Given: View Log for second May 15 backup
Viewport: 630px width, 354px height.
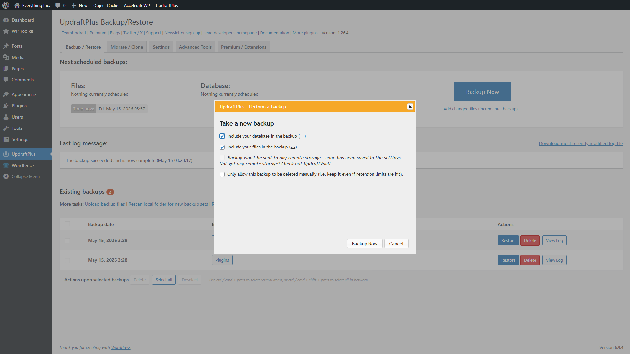Looking at the screenshot, I should coord(555,260).
